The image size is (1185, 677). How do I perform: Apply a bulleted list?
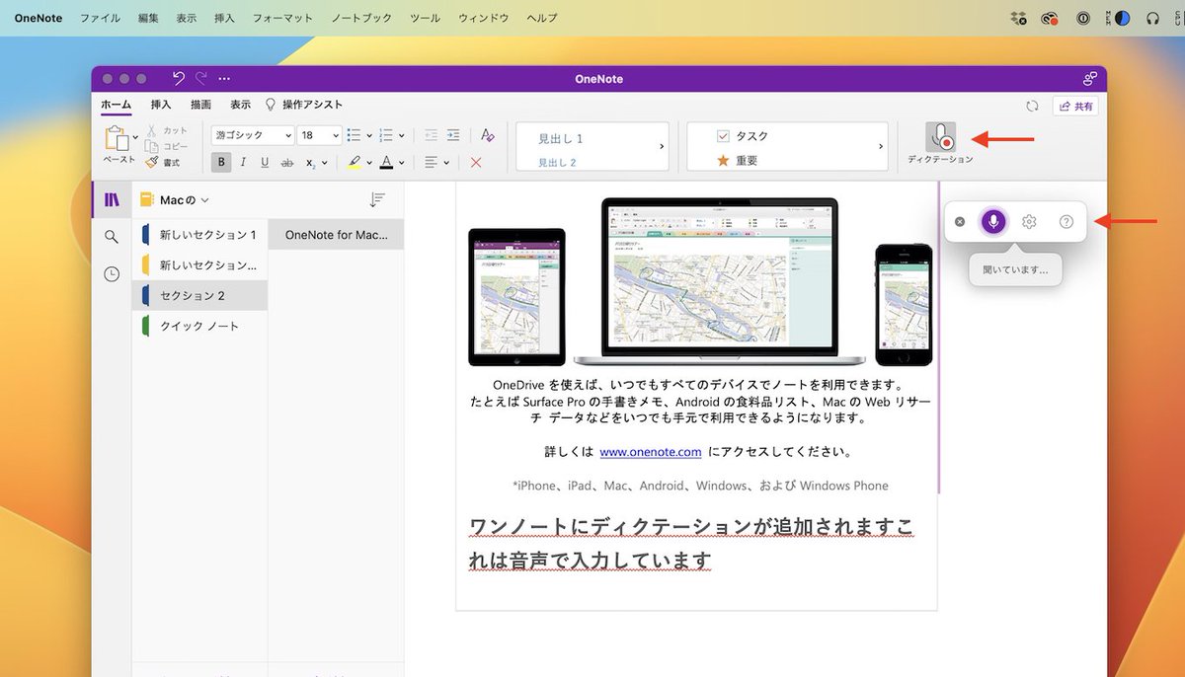click(355, 135)
